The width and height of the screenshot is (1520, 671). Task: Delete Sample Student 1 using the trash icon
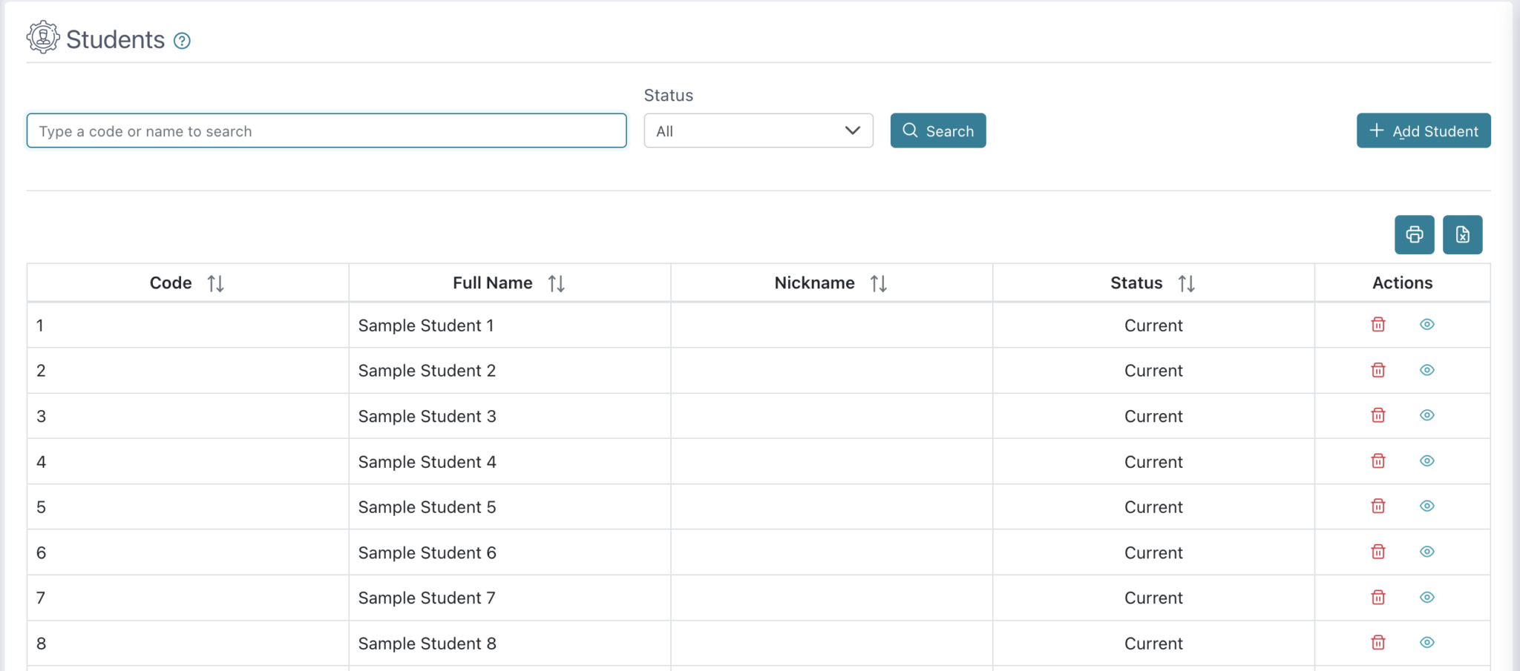tap(1377, 325)
